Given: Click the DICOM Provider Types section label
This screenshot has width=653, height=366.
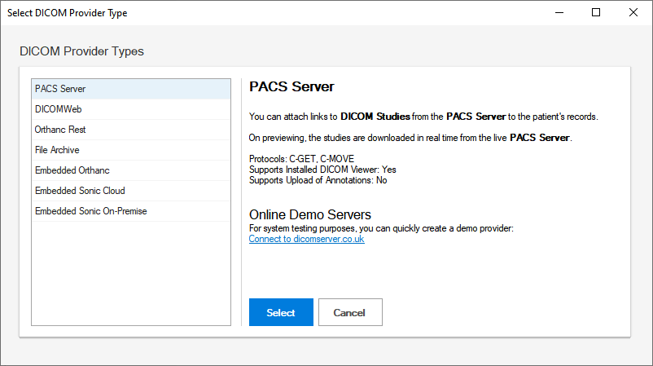Looking at the screenshot, I should point(81,51).
